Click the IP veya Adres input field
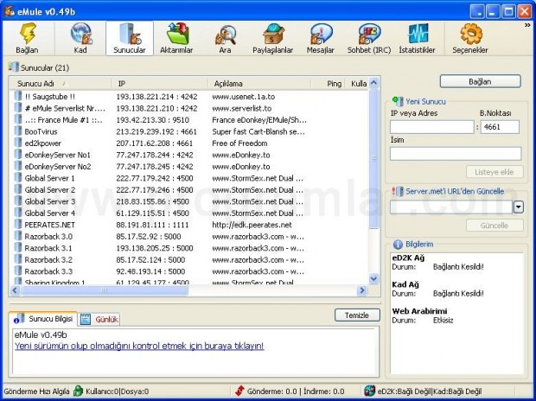 [x=432, y=127]
